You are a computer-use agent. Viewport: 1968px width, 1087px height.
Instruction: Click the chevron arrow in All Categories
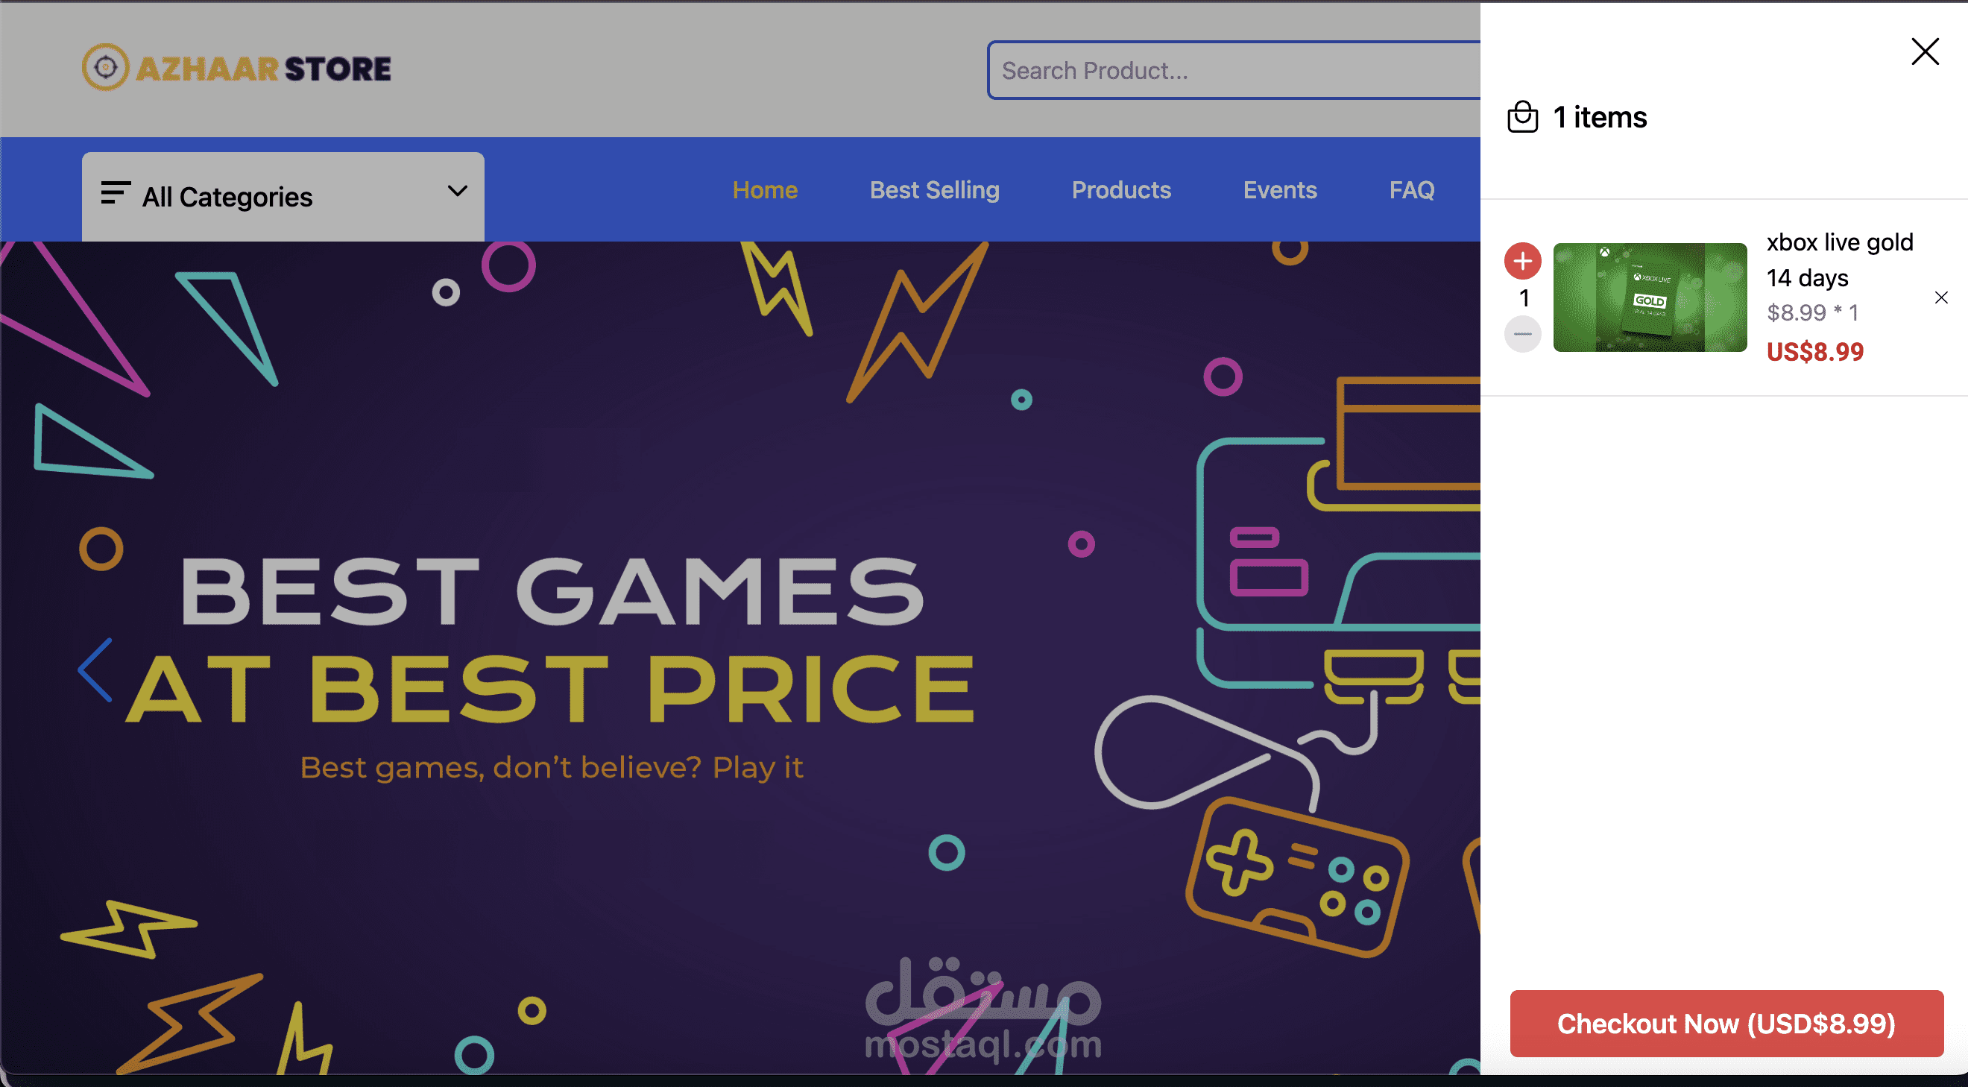[x=457, y=191]
